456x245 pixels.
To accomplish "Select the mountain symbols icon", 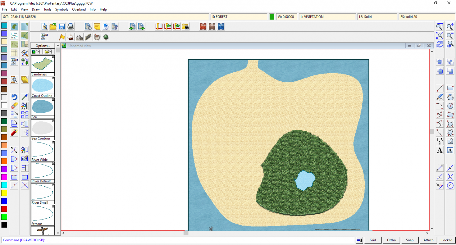I will point(79,37).
